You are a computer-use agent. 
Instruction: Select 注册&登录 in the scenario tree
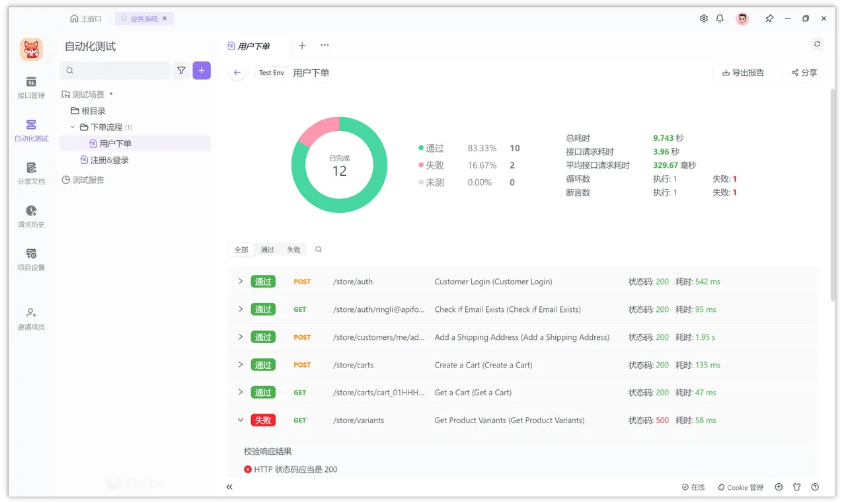coord(110,160)
